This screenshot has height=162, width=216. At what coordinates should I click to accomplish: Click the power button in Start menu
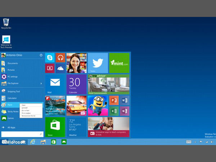pyautogui.click(x=41, y=55)
